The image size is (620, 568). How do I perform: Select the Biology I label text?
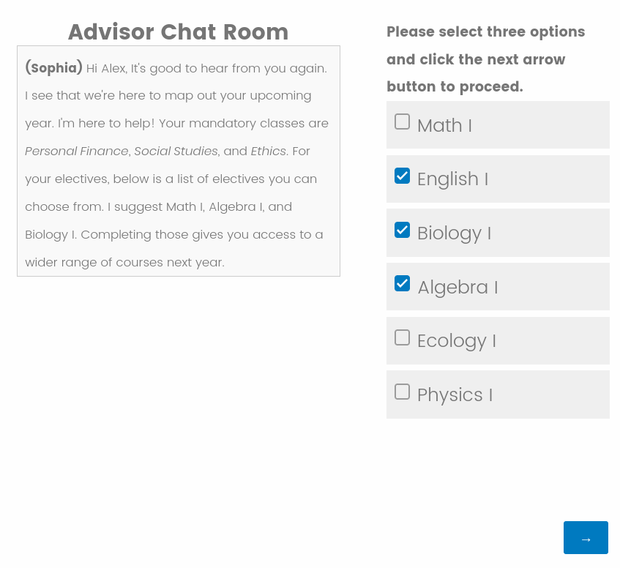click(x=454, y=233)
